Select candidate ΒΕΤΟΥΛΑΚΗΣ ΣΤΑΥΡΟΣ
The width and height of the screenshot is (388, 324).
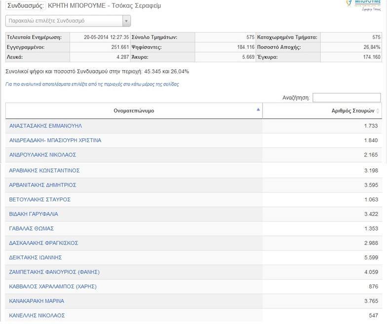40,200
